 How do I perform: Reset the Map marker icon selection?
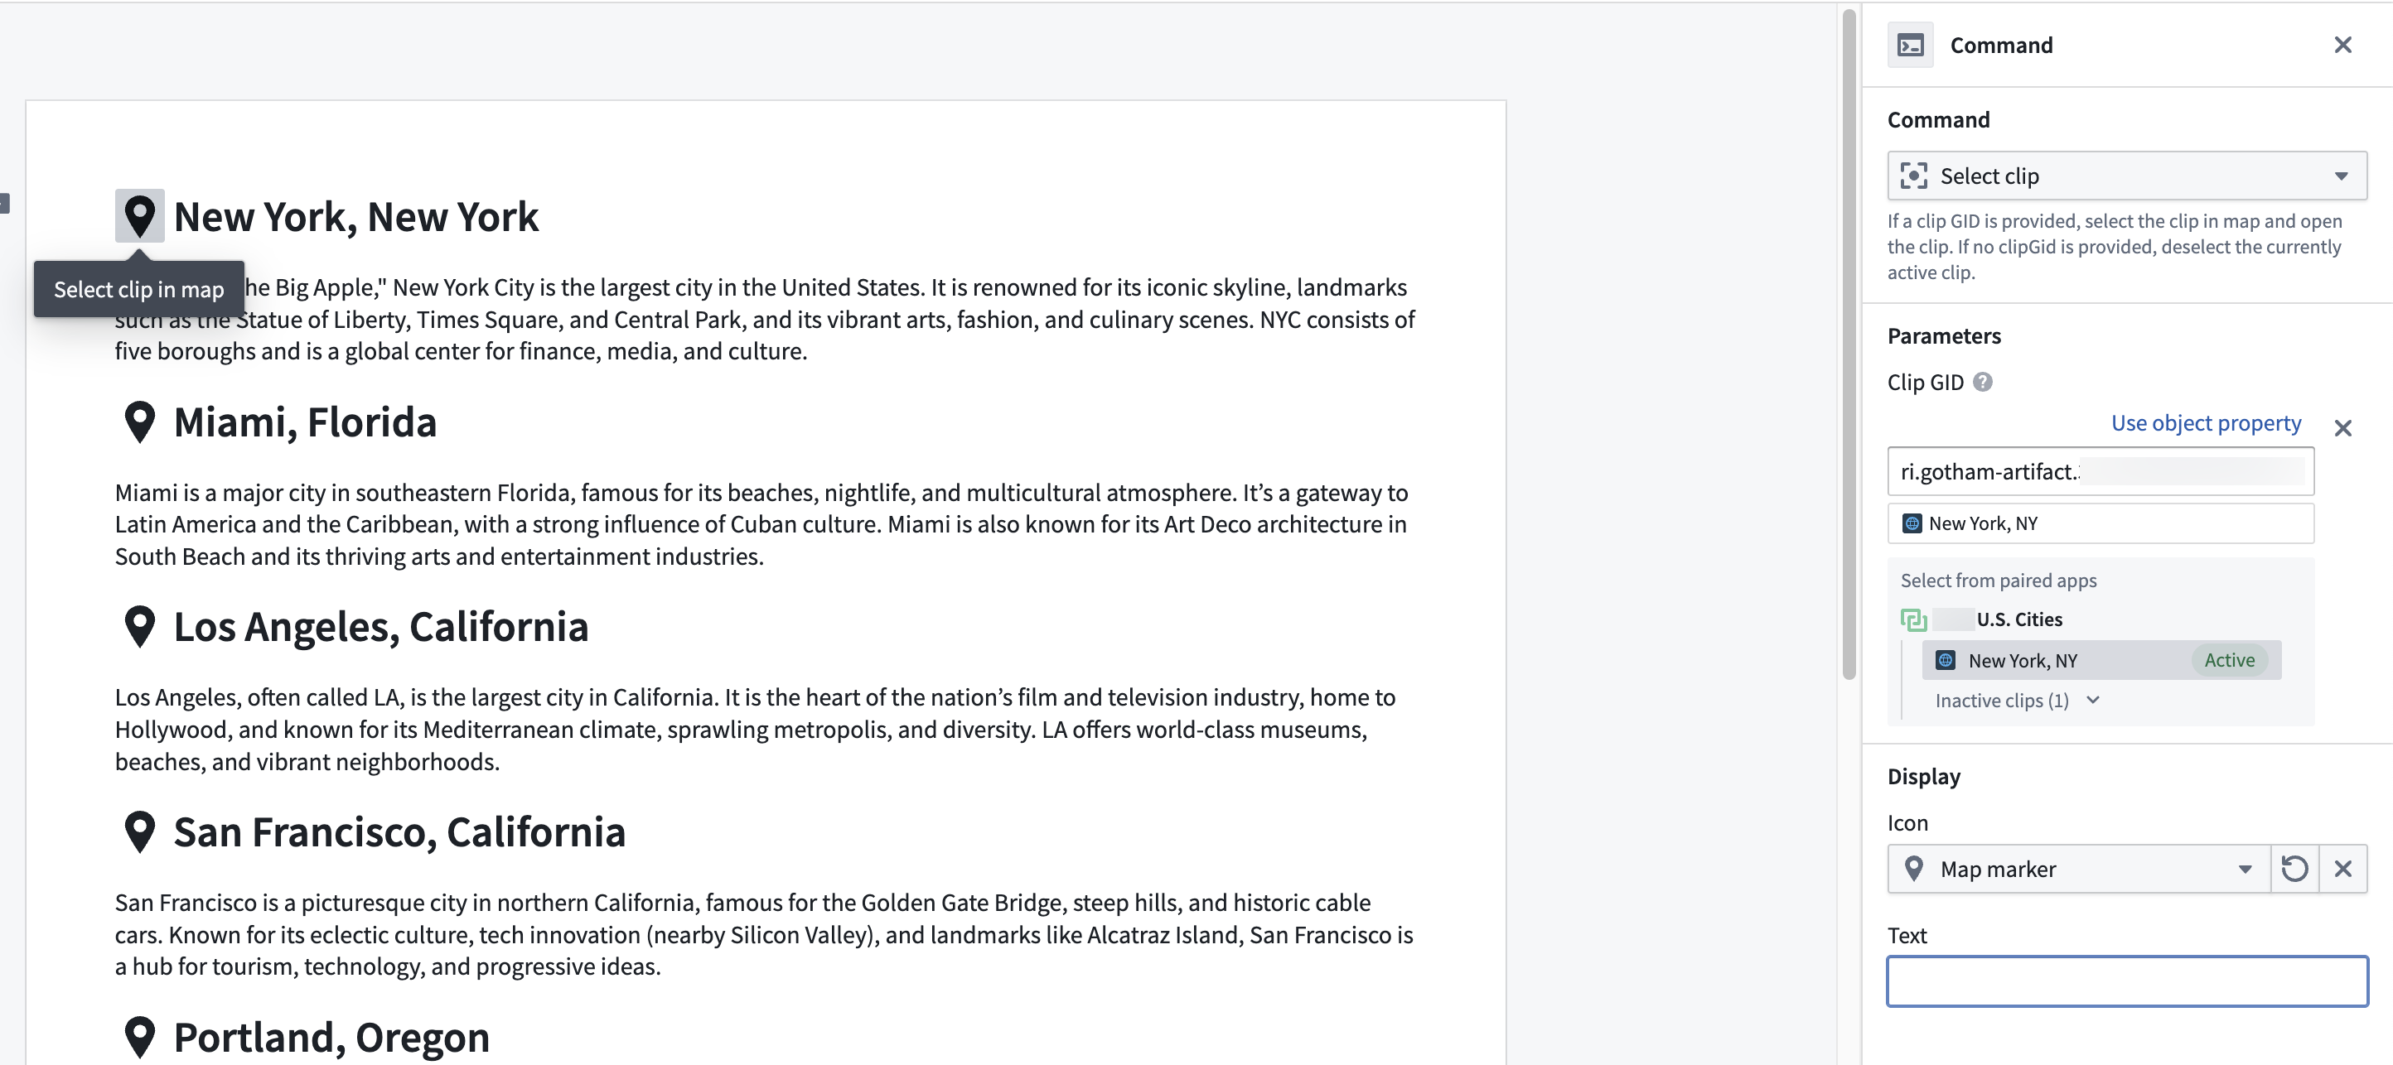click(2294, 869)
